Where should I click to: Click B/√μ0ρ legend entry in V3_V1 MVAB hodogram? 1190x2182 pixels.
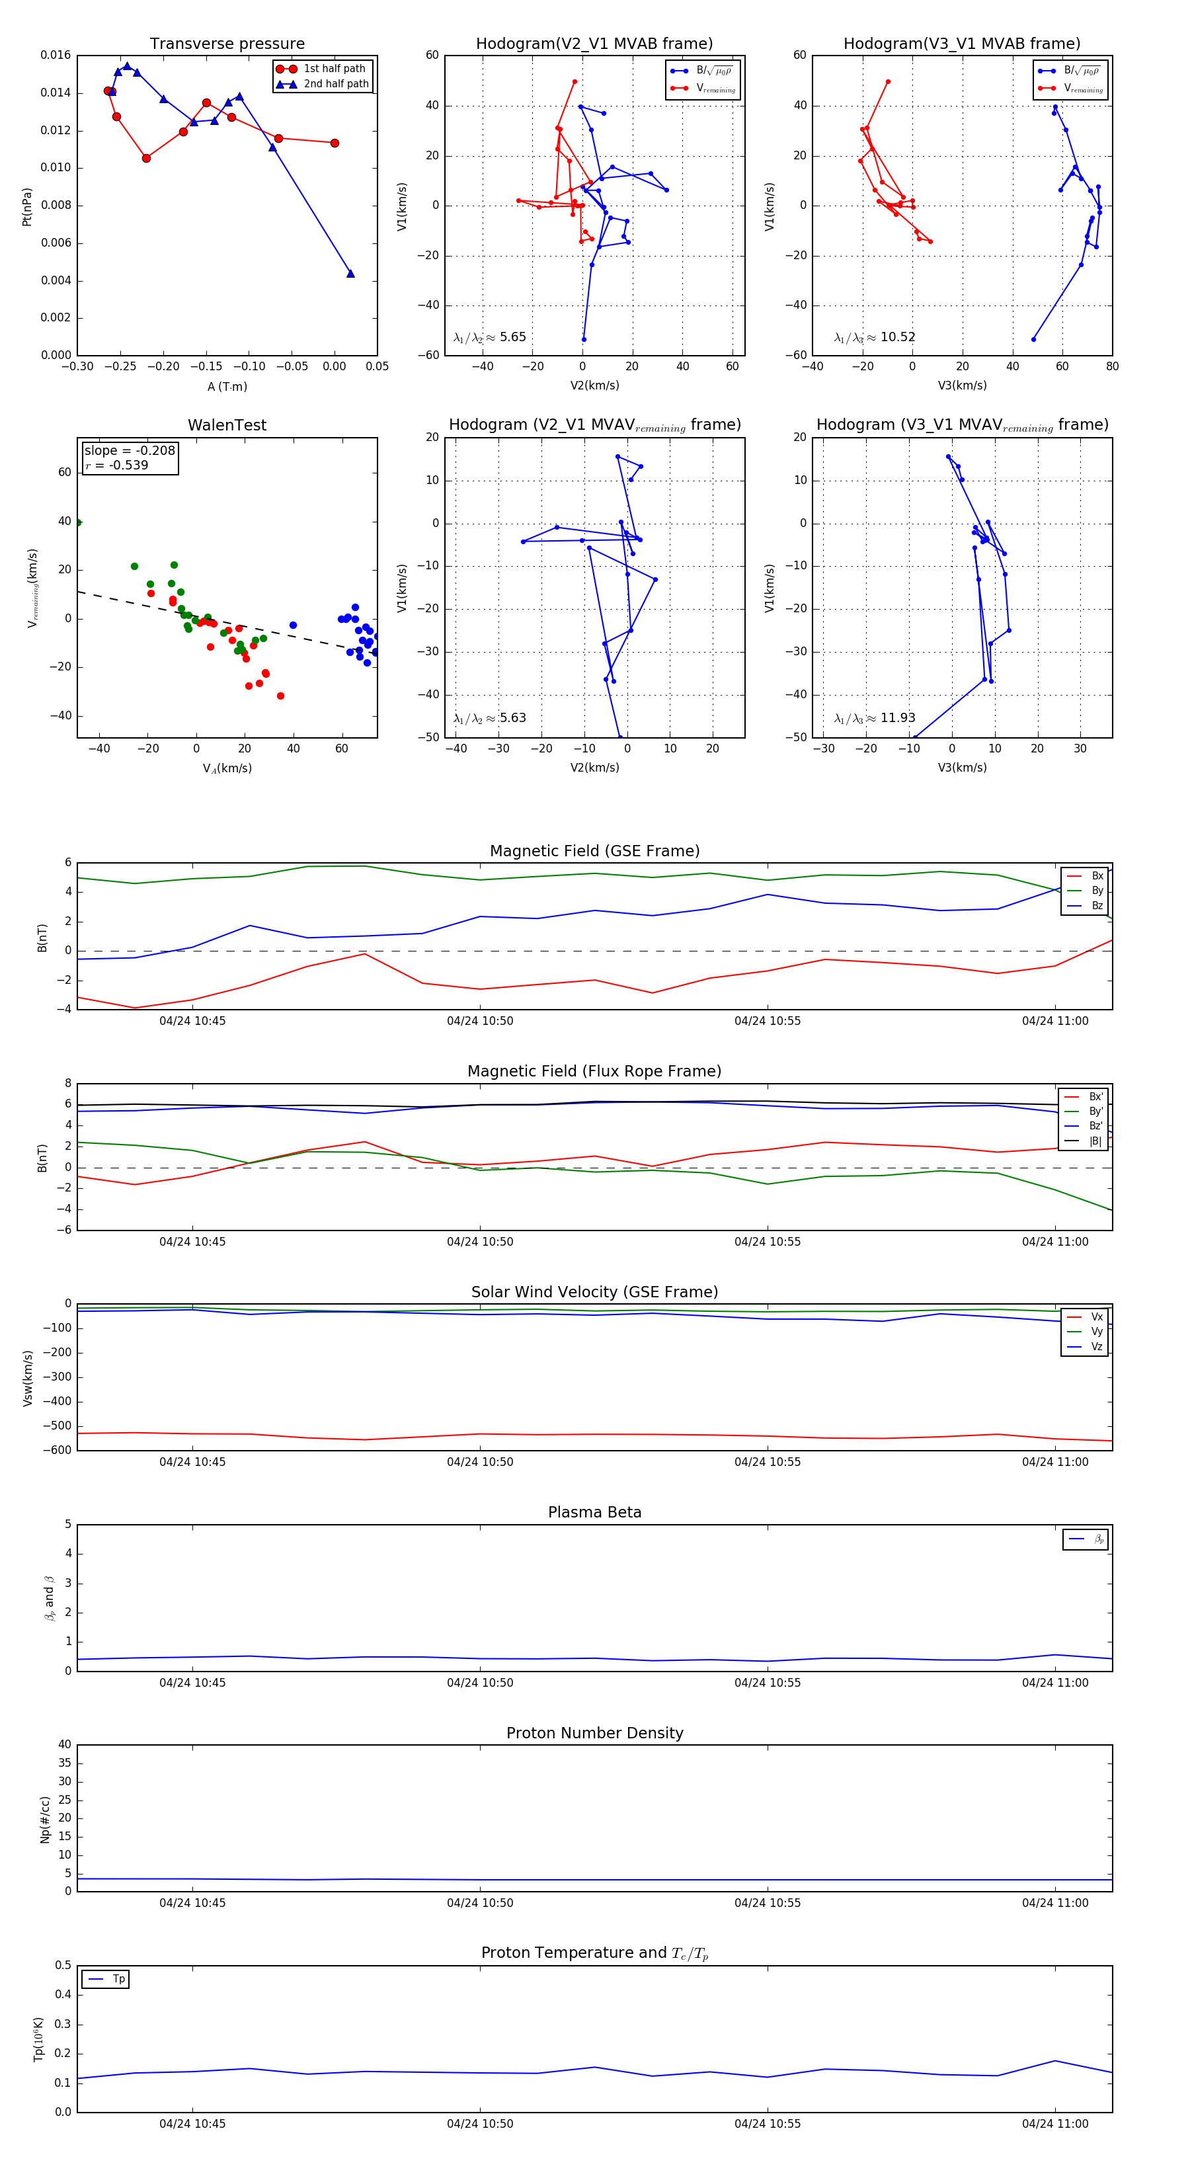tap(1070, 70)
